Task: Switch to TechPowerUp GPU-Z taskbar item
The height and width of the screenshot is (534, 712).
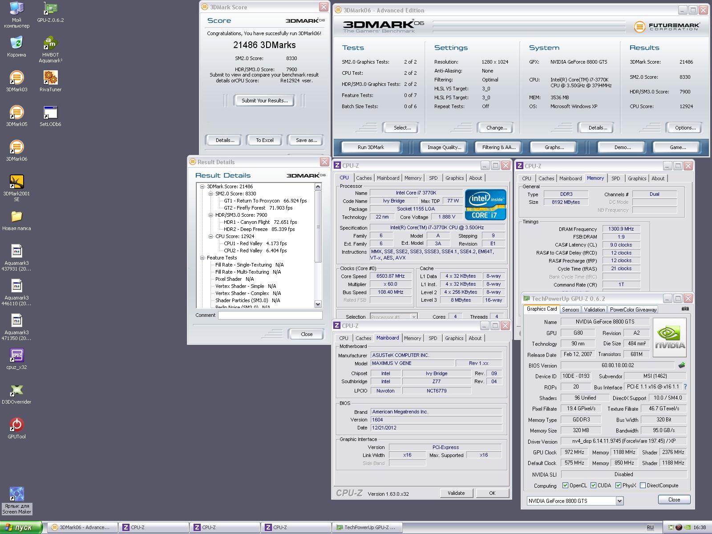Action: point(368,527)
